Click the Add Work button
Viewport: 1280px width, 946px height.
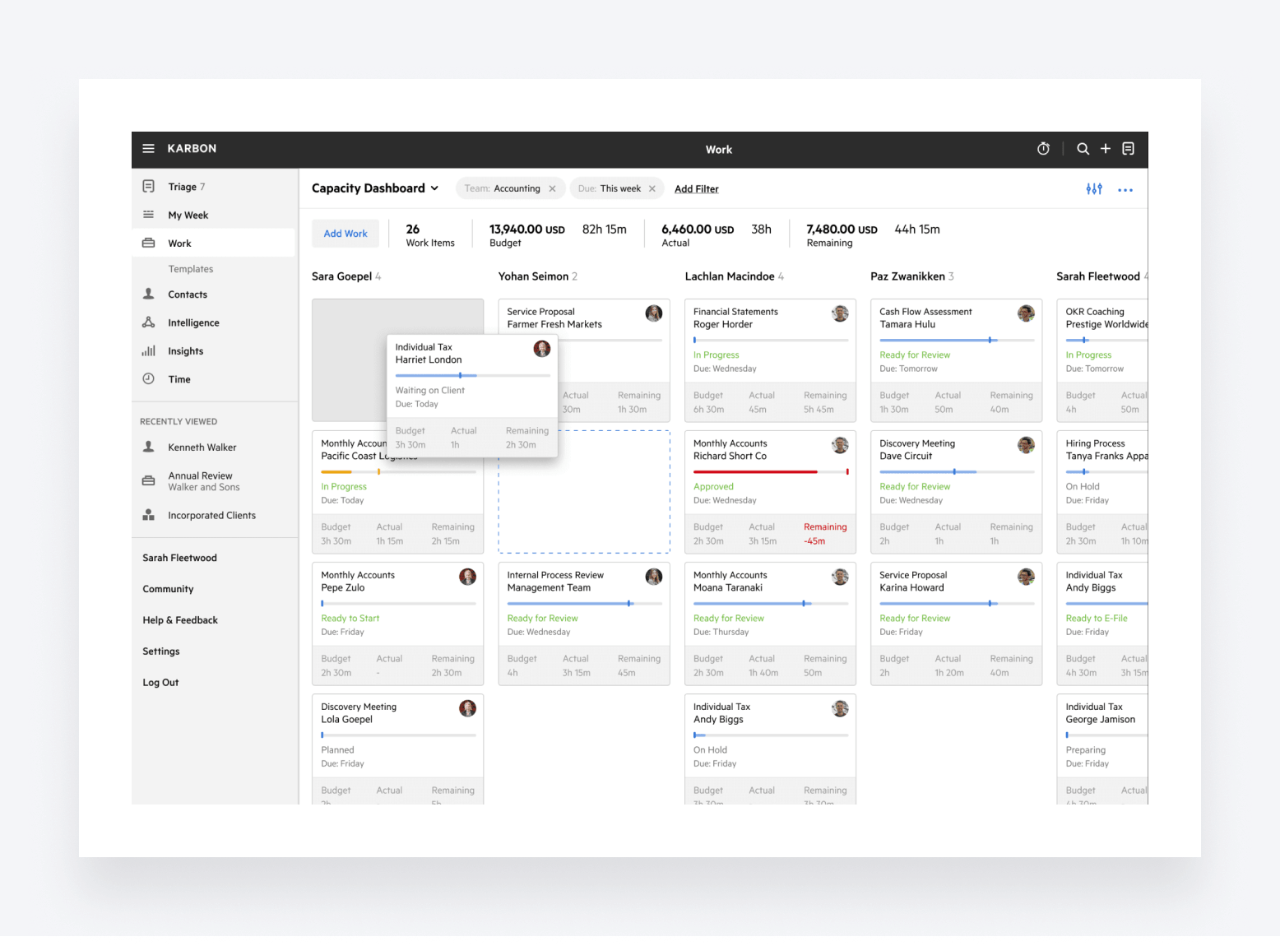tap(346, 234)
